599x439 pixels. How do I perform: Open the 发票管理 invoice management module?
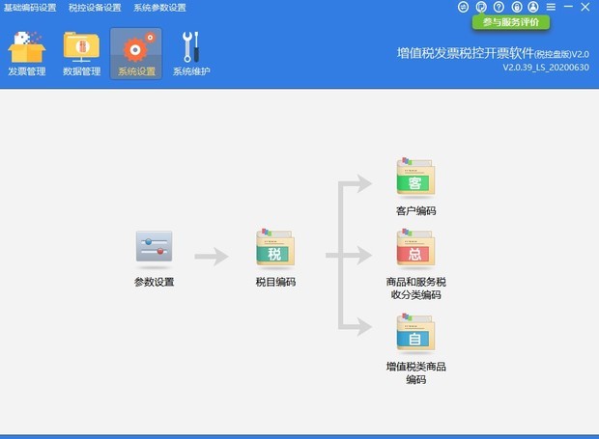point(27,53)
